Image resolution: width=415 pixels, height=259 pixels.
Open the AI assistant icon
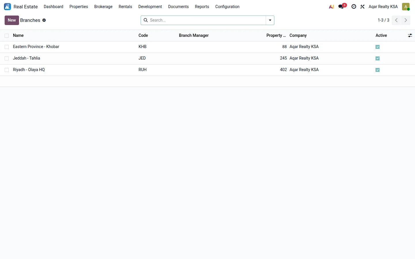coord(331,7)
